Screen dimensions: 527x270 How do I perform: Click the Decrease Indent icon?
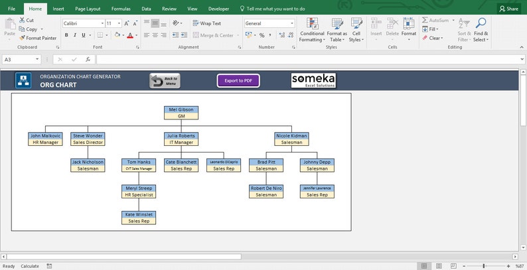point(175,35)
